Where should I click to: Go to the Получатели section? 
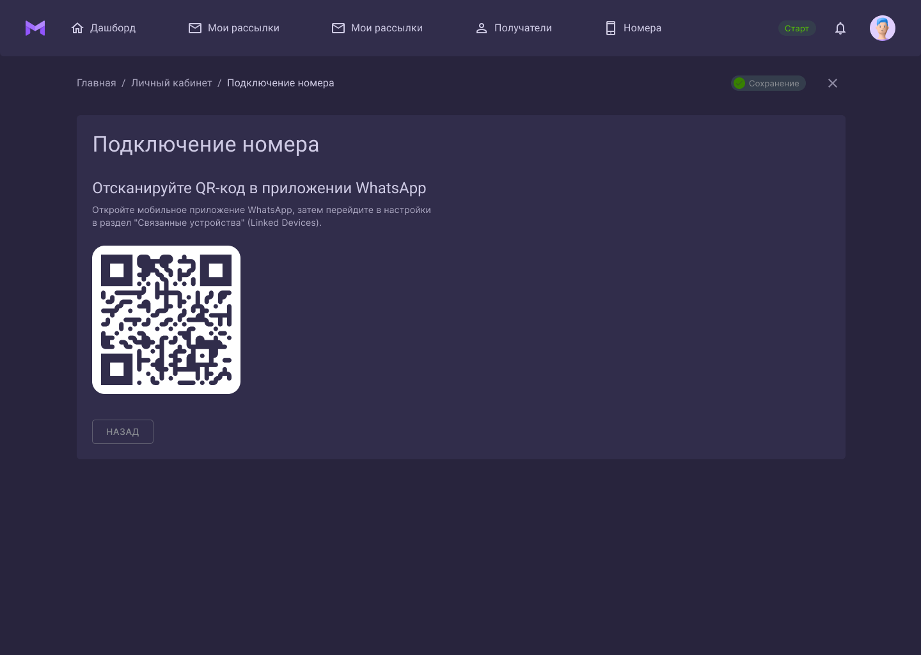tap(523, 28)
